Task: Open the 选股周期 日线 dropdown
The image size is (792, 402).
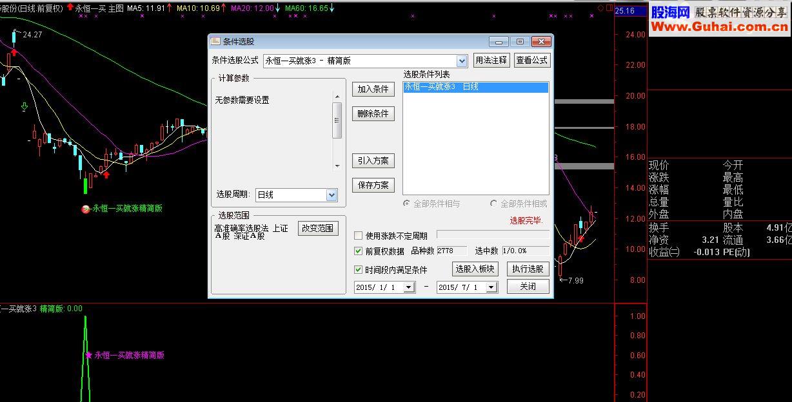Action: click(x=332, y=195)
